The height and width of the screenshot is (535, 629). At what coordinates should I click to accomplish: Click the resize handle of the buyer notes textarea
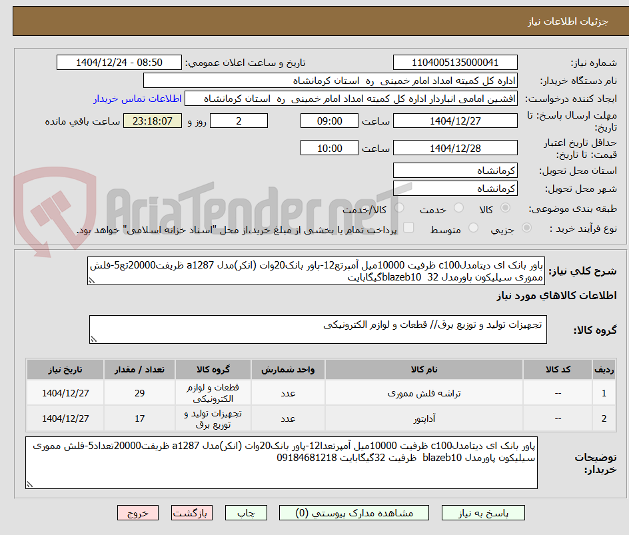point(29,485)
